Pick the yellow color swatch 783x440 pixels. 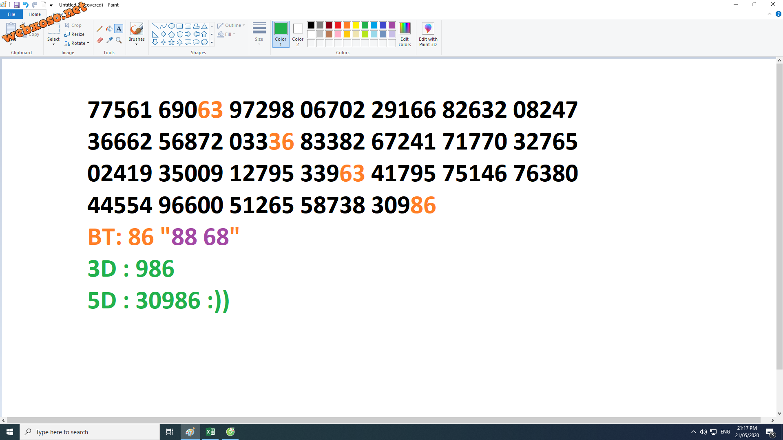coord(356,25)
